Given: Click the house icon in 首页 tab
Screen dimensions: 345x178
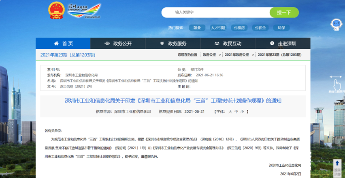Looking at the screenshot, I should point(56,44).
